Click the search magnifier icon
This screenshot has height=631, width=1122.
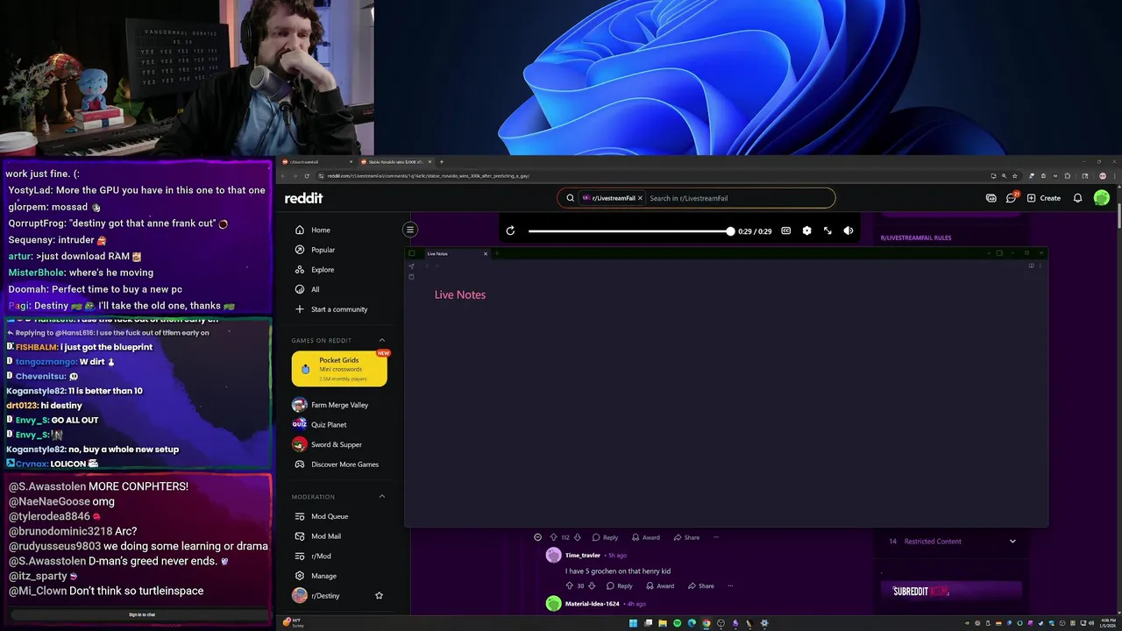[570, 198]
